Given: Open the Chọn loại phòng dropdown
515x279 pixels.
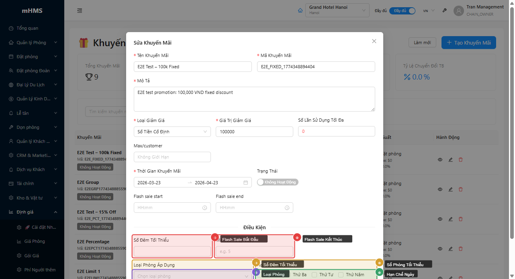Looking at the screenshot, I should 192,275.
